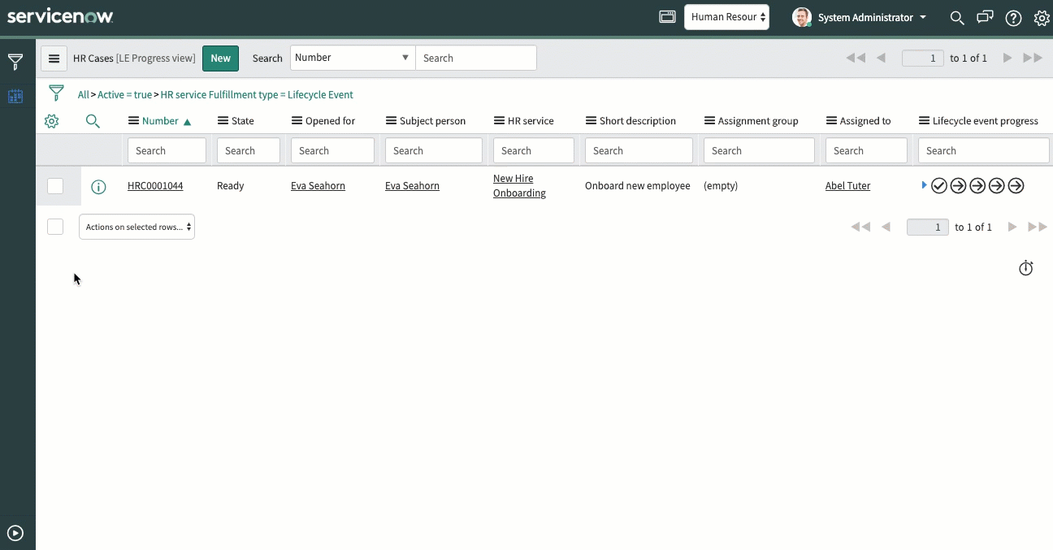Toggle the breadcrumb filter funnel icon
The height and width of the screenshot is (550, 1053).
point(56,93)
